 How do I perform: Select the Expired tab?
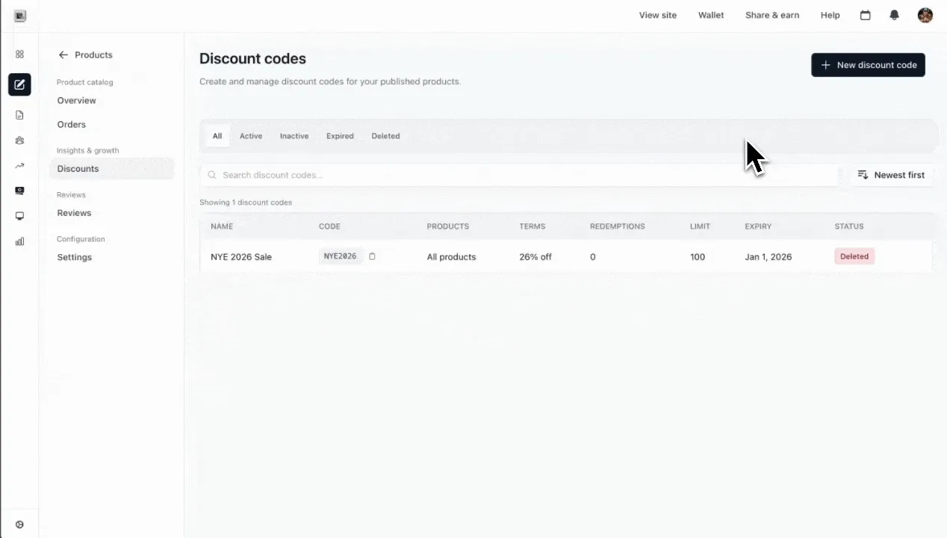[x=340, y=136]
